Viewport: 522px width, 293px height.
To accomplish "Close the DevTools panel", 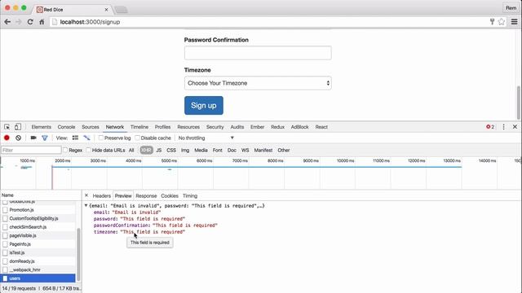I will 515,127.
